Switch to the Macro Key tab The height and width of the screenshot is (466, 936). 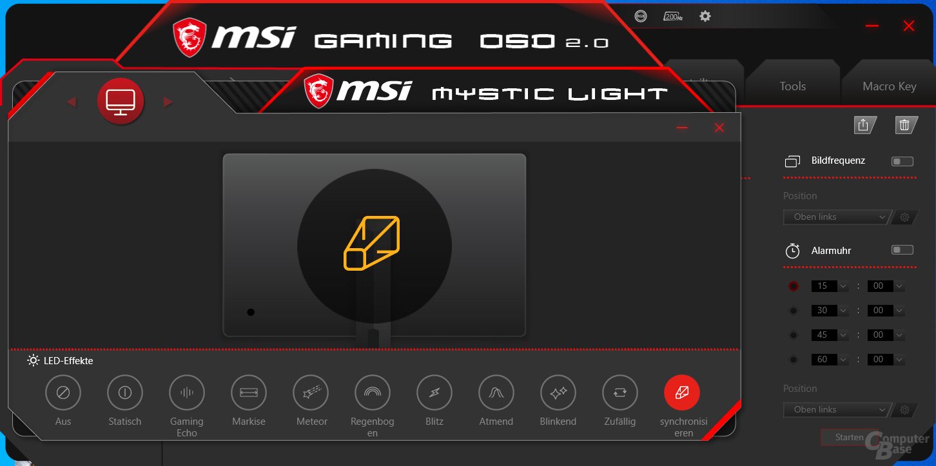tap(889, 86)
